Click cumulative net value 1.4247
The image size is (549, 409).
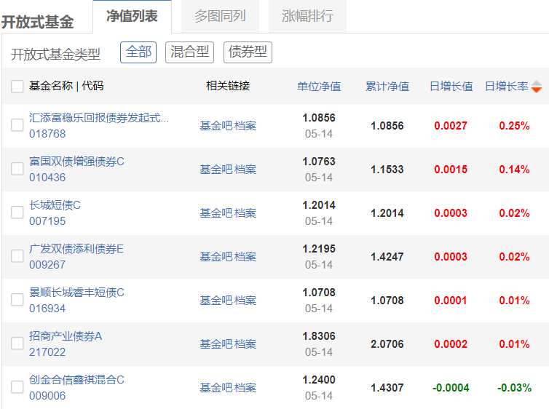(x=387, y=257)
